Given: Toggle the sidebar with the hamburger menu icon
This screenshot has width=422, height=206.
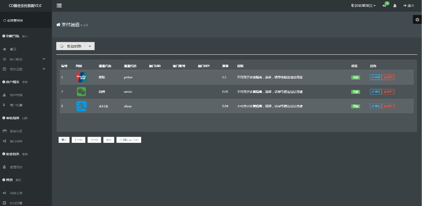Looking at the screenshot, I should [x=59, y=6].
